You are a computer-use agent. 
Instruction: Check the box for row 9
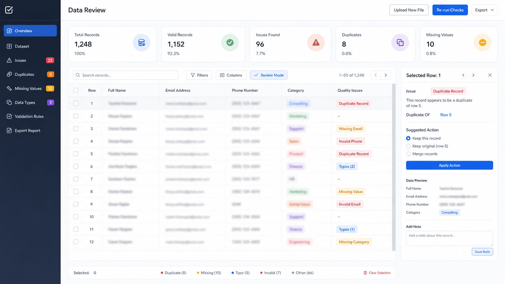76,204
